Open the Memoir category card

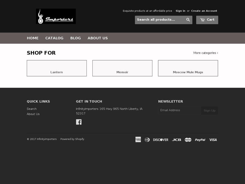tap(122, 68)
